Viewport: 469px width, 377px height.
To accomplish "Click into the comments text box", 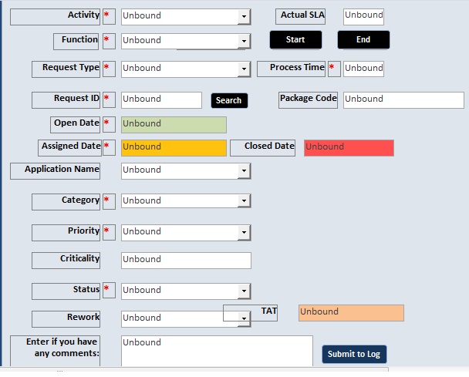I will 217,351.
